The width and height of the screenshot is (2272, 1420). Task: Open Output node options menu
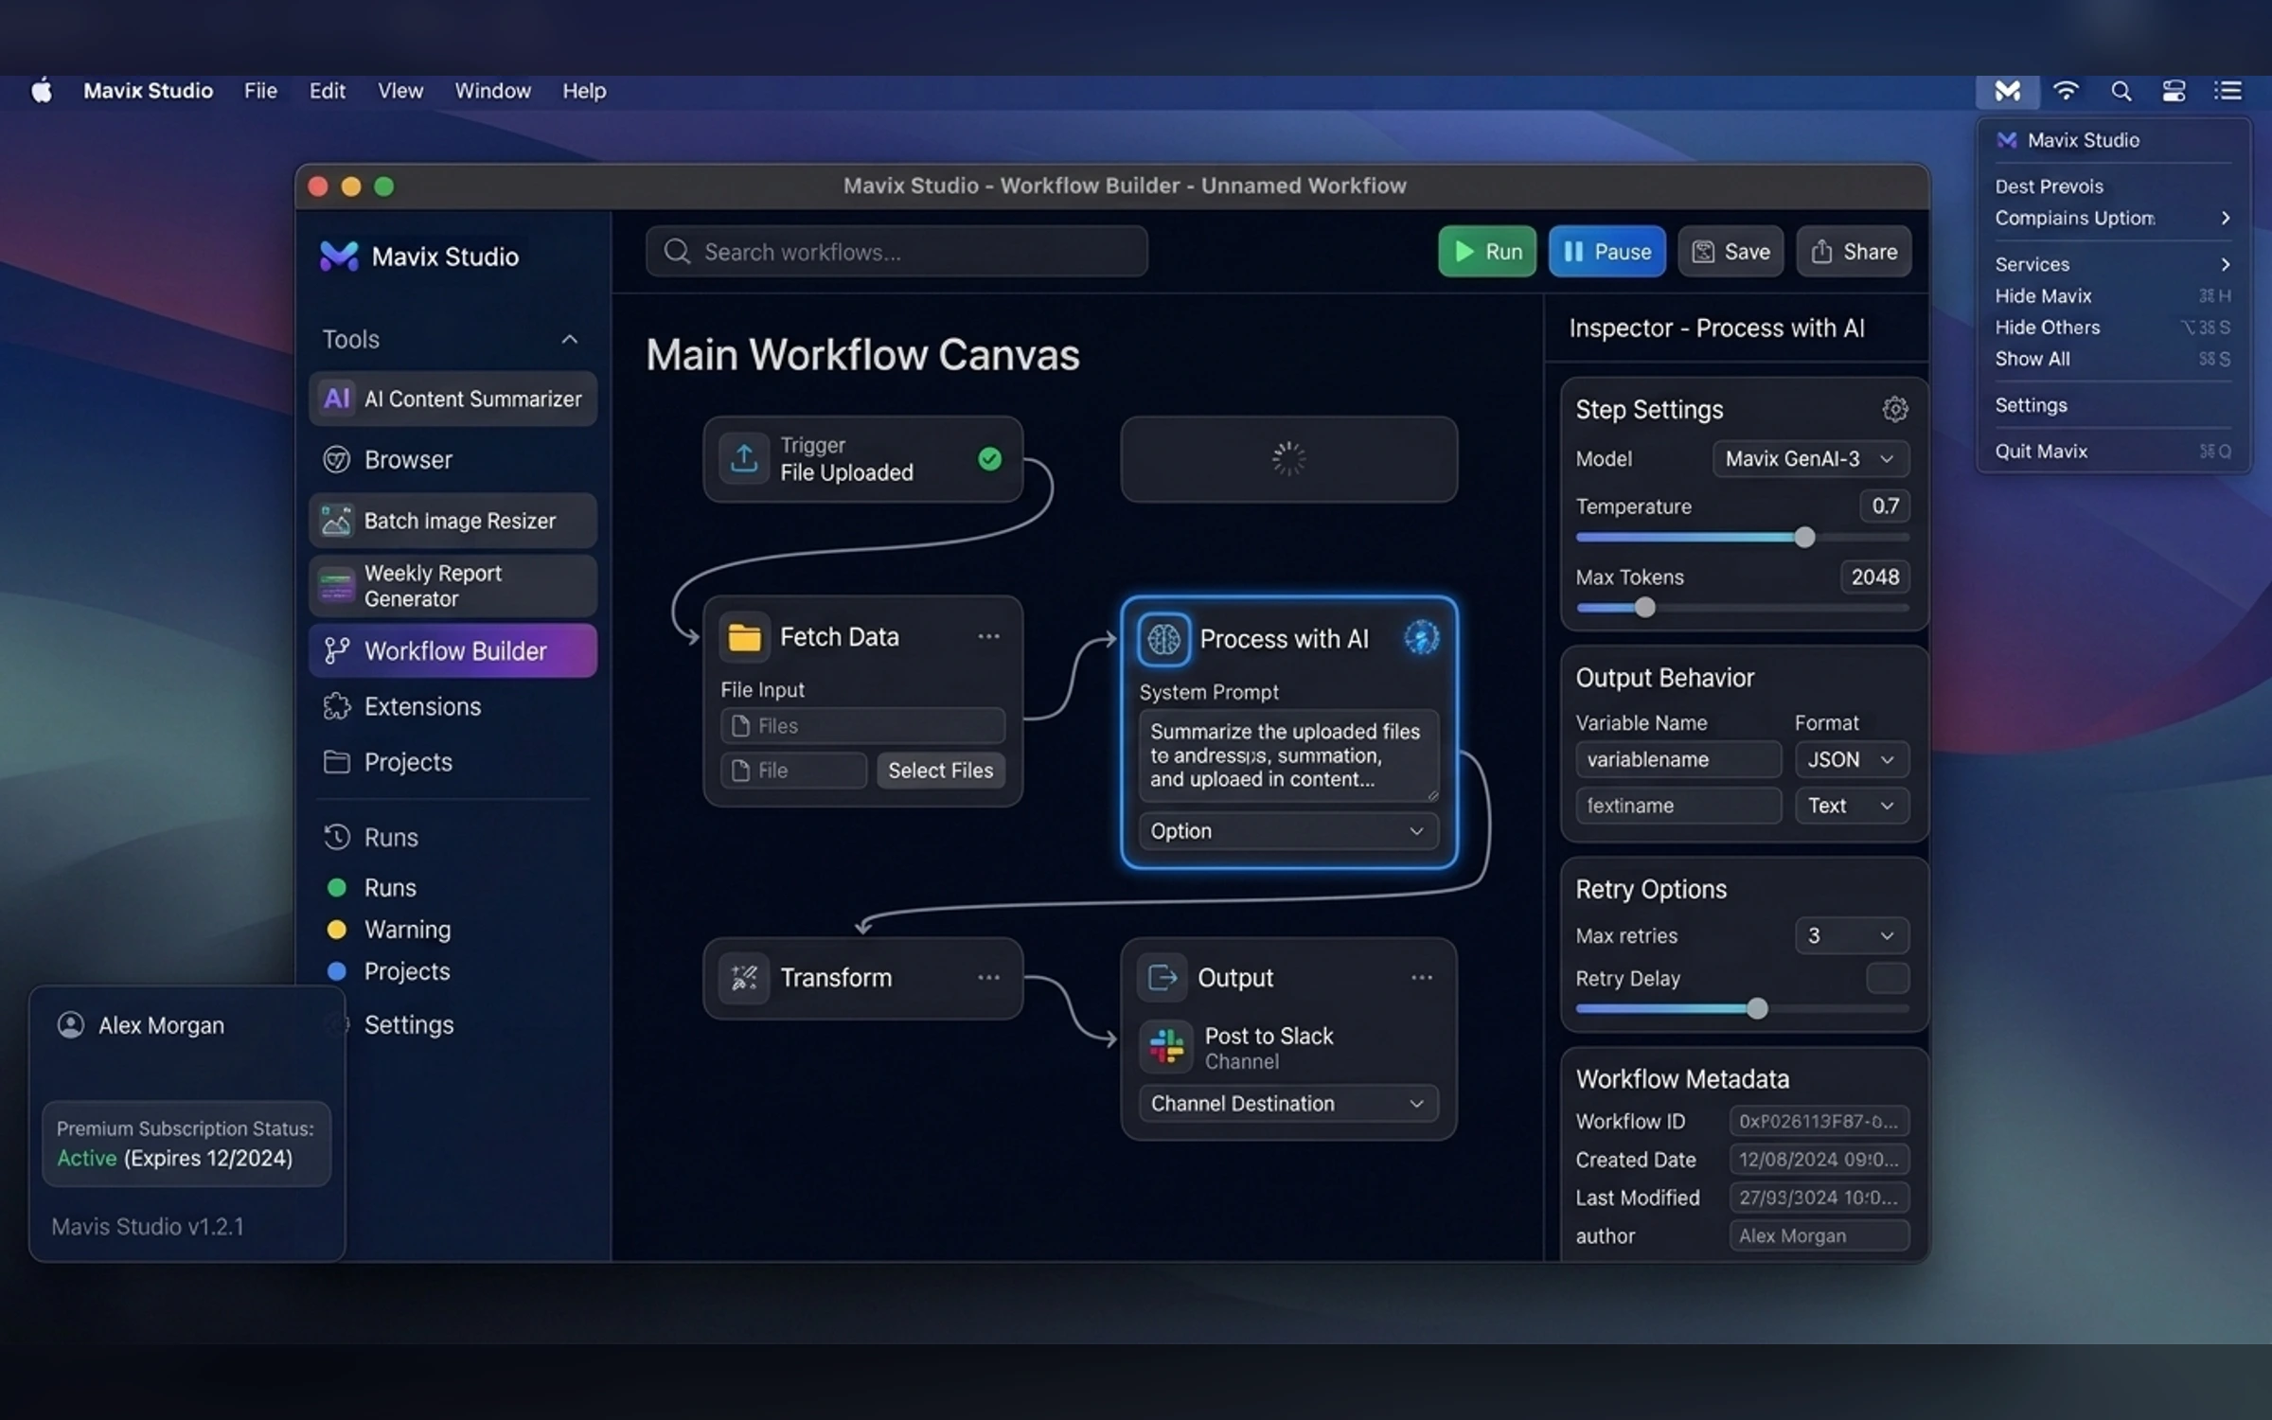coord(1421,978)
